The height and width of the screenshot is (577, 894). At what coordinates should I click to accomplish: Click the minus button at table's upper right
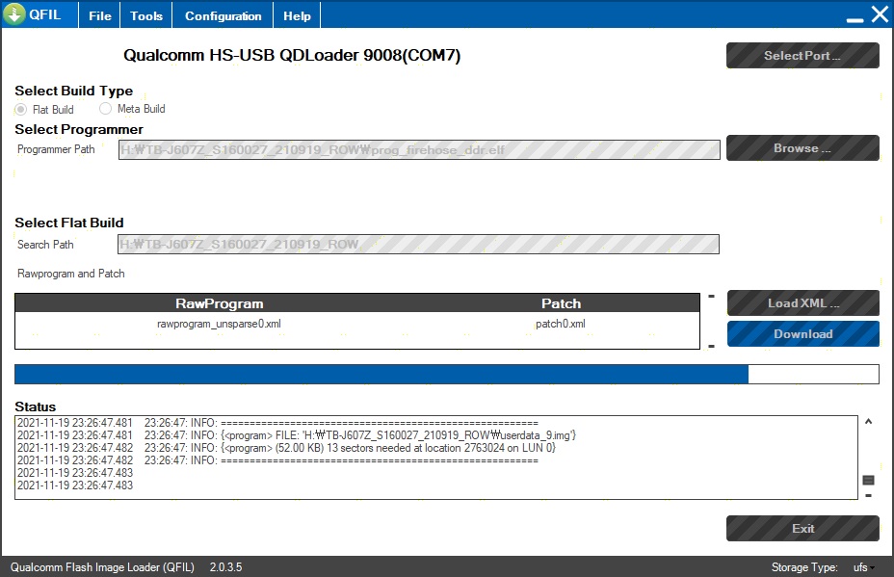[711, 296]
